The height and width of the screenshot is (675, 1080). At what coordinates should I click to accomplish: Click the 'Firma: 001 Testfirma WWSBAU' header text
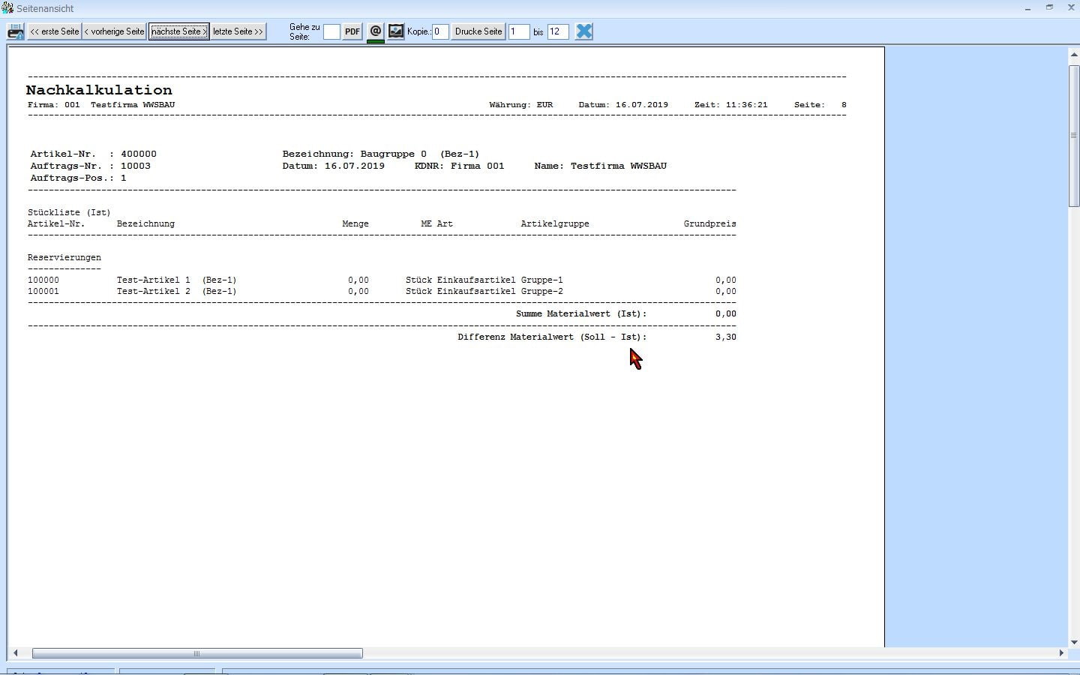[x=101, y=105]
